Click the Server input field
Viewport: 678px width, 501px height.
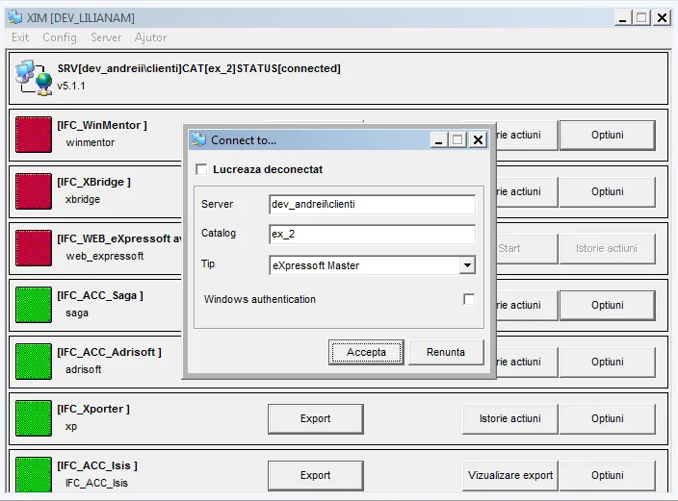[x=372, y=204]
